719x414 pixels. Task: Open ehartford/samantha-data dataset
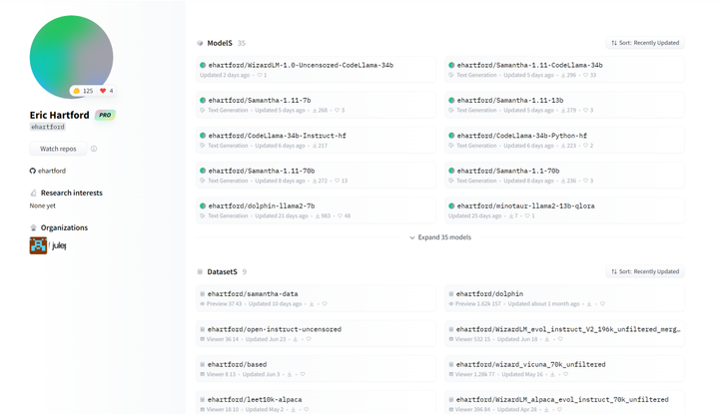point(316,298)
